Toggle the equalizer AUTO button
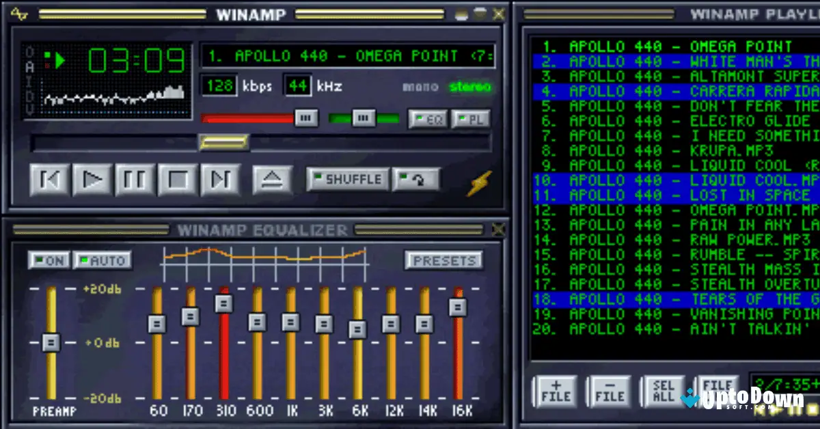Viewport: 820px width, 429px height. click(102, 261)
